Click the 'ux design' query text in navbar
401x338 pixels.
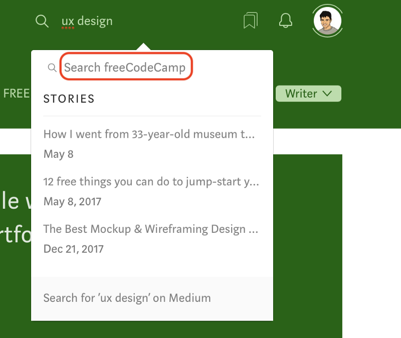tap(87, 21)
